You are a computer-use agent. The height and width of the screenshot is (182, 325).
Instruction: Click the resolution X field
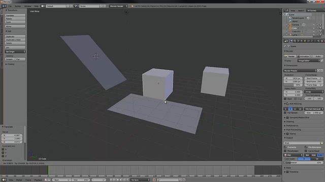293,78
